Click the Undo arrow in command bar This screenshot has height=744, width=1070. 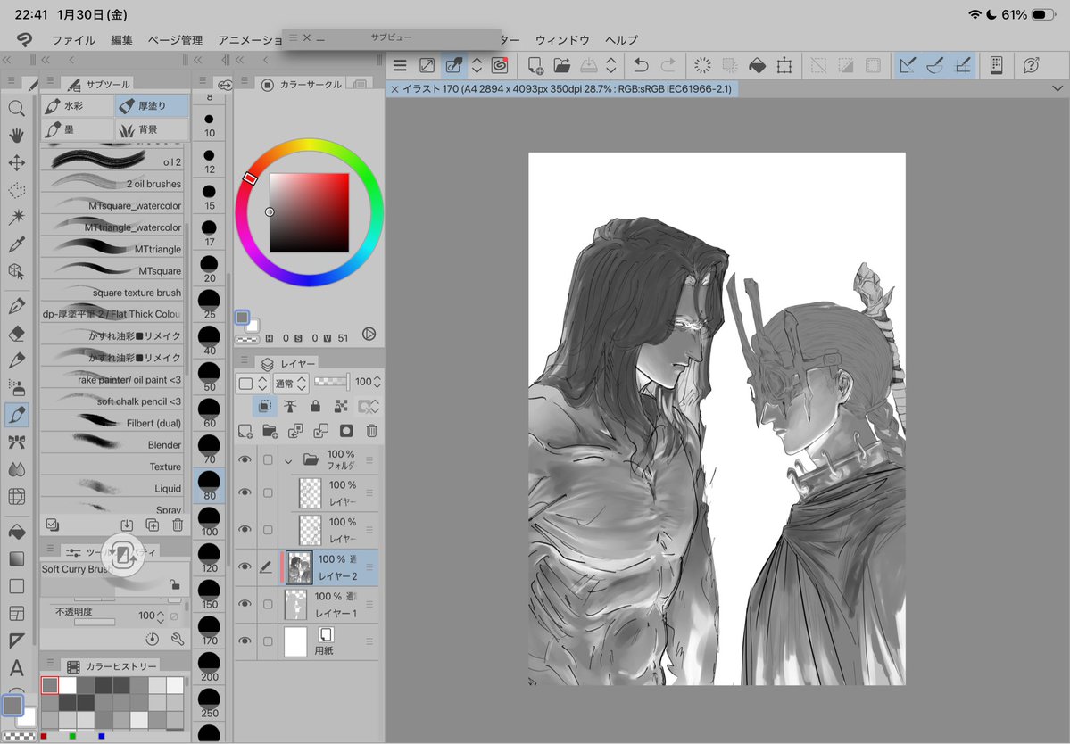(640, 65)
